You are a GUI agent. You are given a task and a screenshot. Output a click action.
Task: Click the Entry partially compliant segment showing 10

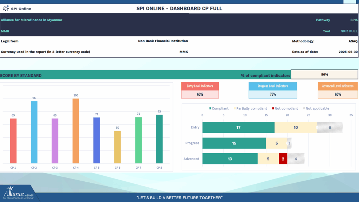pos(296,127)
